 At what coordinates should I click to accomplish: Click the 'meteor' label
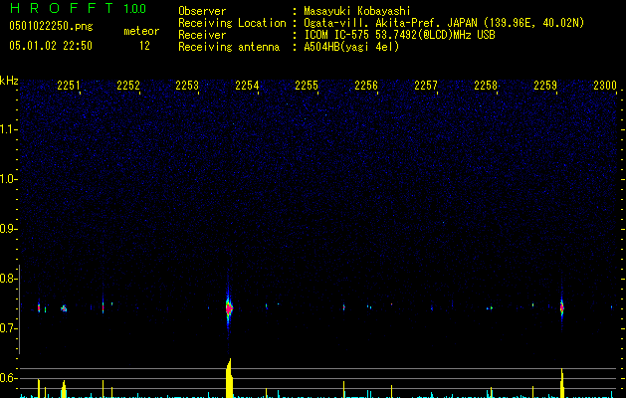coord(141,31)
